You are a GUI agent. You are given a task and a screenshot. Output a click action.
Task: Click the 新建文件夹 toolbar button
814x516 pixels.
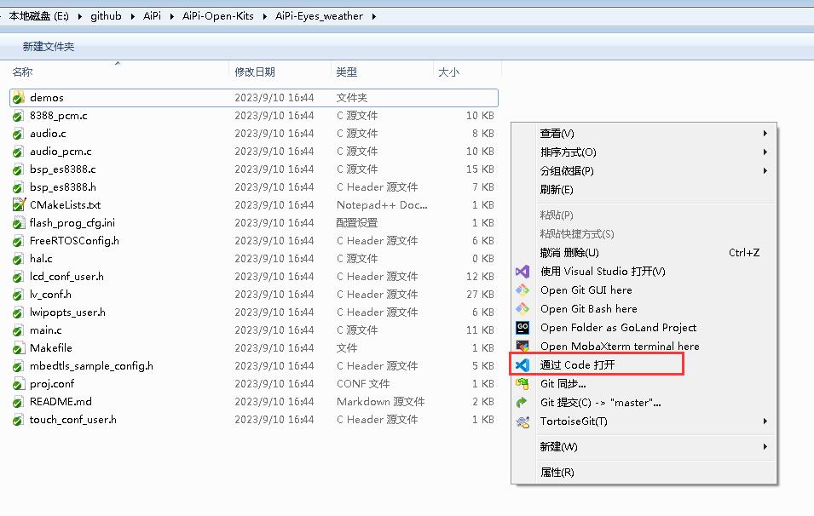tap(49, 47)
